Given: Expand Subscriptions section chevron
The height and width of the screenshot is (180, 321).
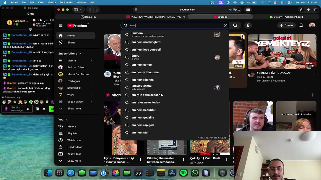Looking at the screenshot, I should (x=80, y=53).
